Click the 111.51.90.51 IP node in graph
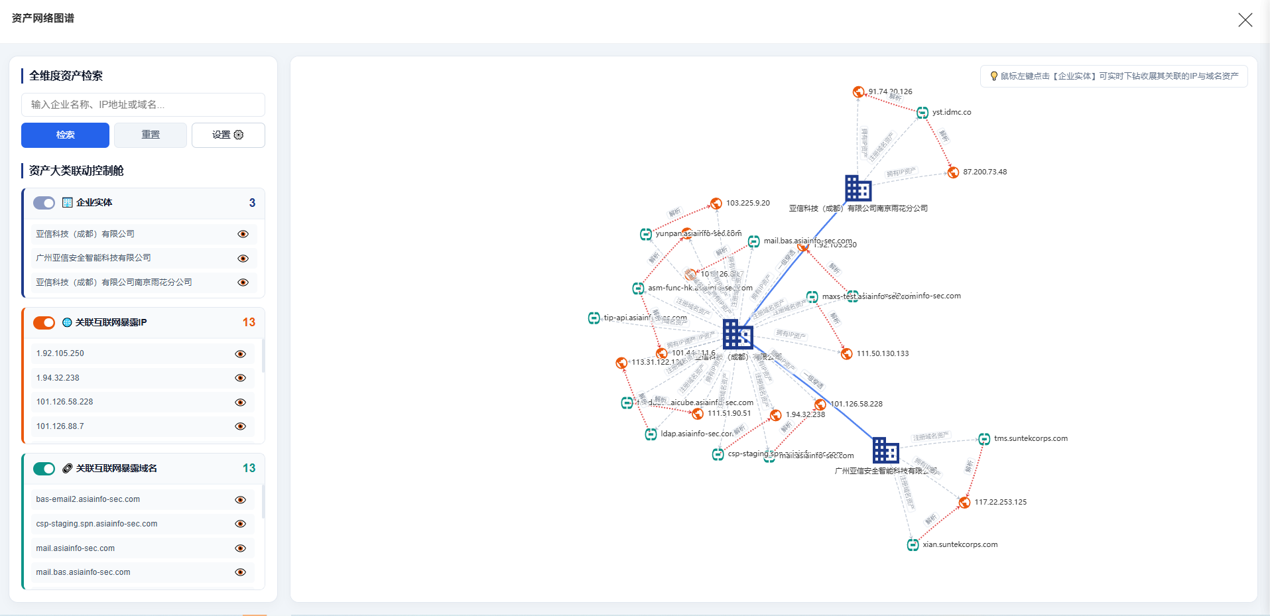This screenshot has width=1270, height=616. (698, 414)
